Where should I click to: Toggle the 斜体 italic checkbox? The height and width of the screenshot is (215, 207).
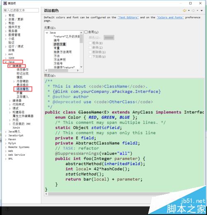pyautogui.click(x=90, y=48)
